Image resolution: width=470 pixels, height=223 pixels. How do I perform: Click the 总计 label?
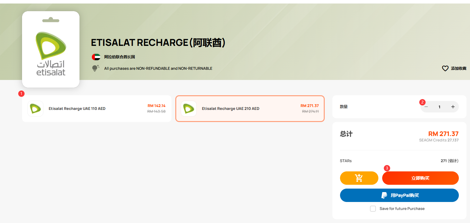pos(346,134)
